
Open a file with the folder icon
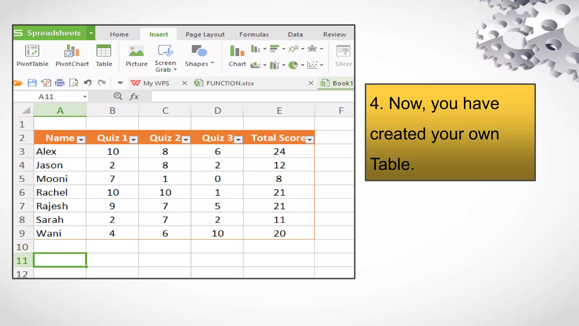coord(18,83)
